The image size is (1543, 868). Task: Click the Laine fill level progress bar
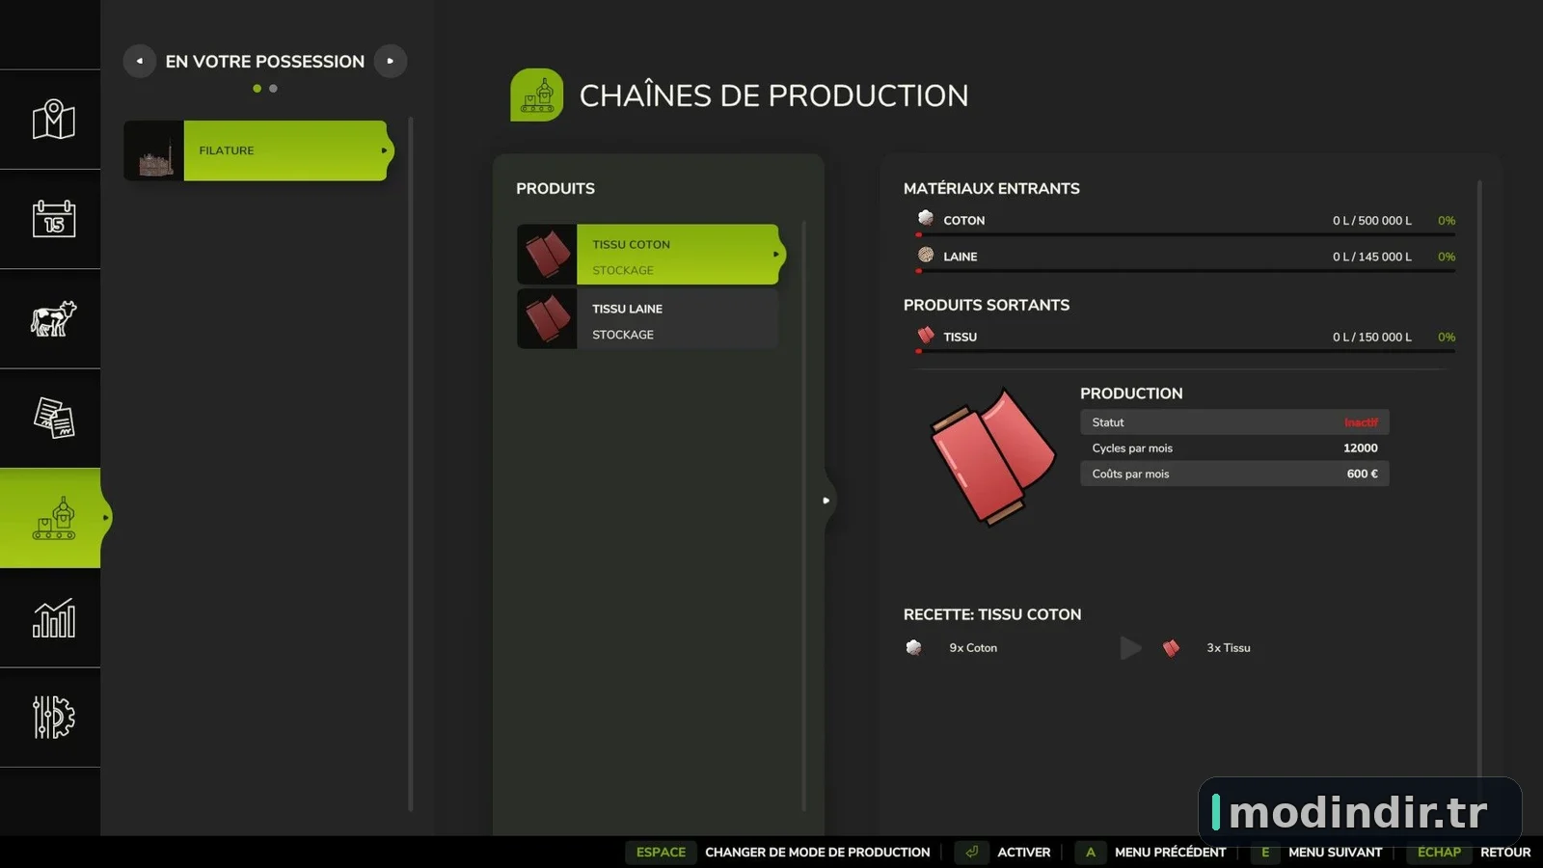[x=1185, y=271]
